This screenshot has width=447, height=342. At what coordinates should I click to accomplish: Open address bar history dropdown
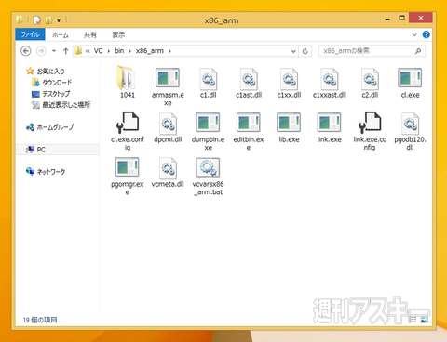click(293, 51)
